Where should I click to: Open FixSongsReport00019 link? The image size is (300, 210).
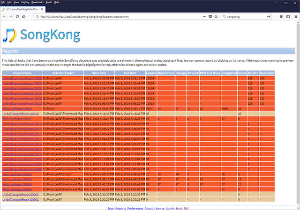click(17, 109)
